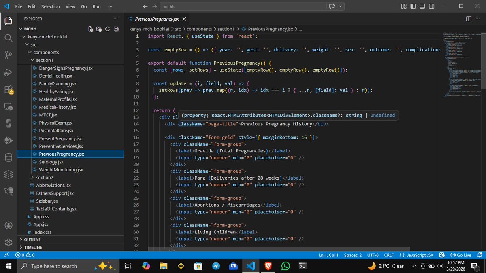486x273 pixels.
Task: Change file encoding UTF-8
Action: (373, 255)
